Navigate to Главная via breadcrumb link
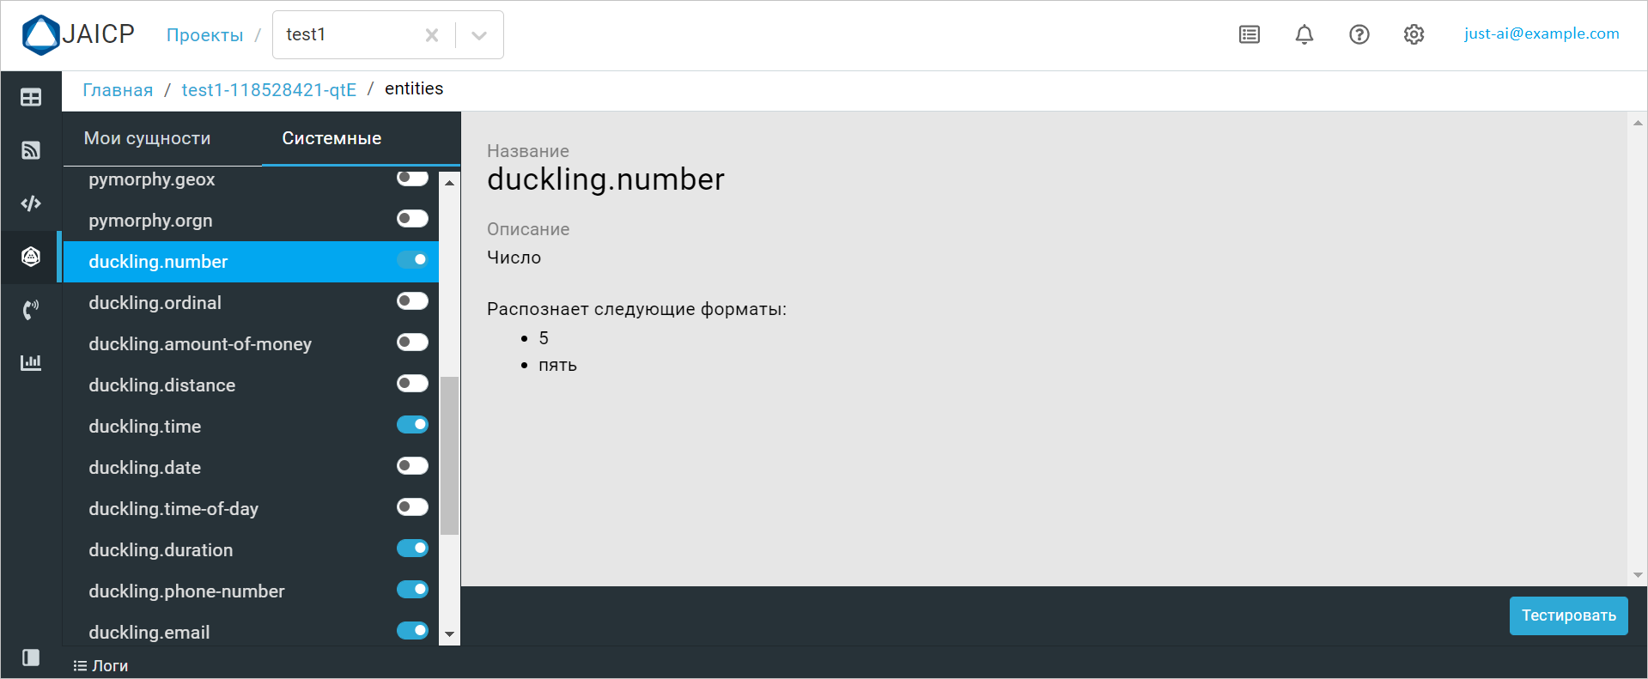Image resolution: width=1648 pixels, height=679 pixels. 118,88
